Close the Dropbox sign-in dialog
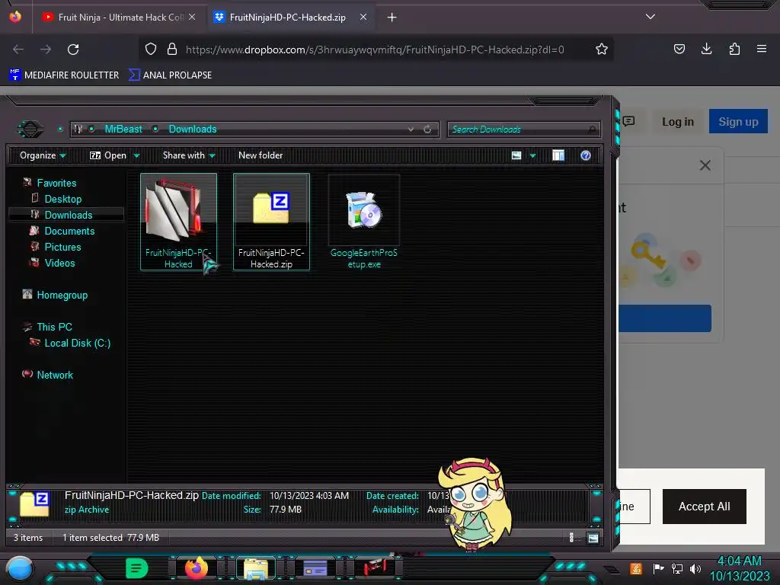The image size is (780, 585). click(x=705, y=165)
